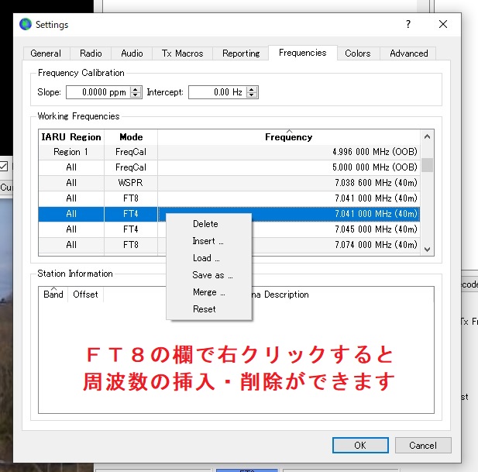Click the help question mark button
Image resolution: width=478 pixels, height=472 pixels.
pyautogui.click(x=408, y=25)
